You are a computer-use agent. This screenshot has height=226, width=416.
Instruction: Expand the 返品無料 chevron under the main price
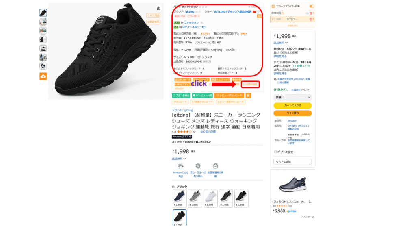(x=185, y=159)
